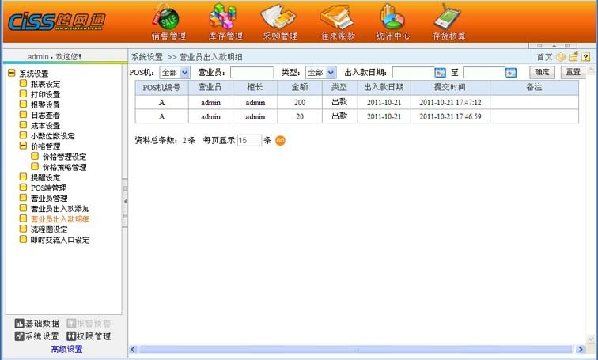
Task: Open the 类型 type dropdown
Action: [321, 73]
